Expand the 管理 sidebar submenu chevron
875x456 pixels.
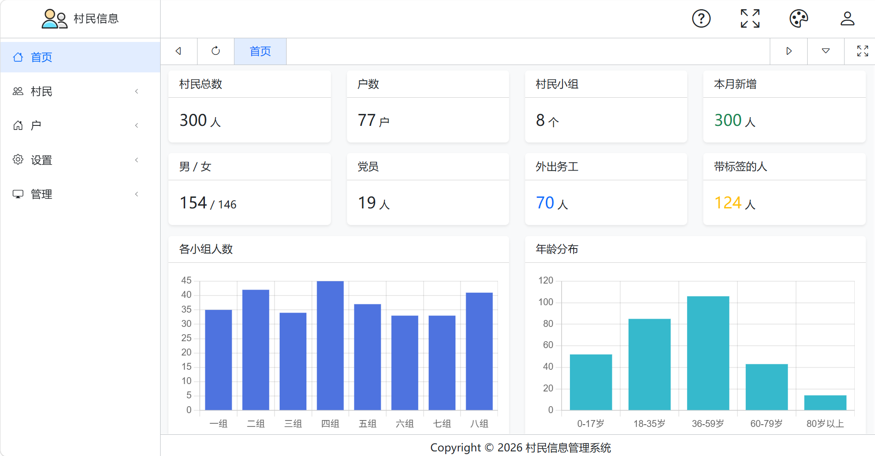137,194
